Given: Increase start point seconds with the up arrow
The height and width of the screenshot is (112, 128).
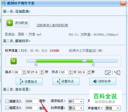Looking at the screenshot, I should tap(42, 71).
